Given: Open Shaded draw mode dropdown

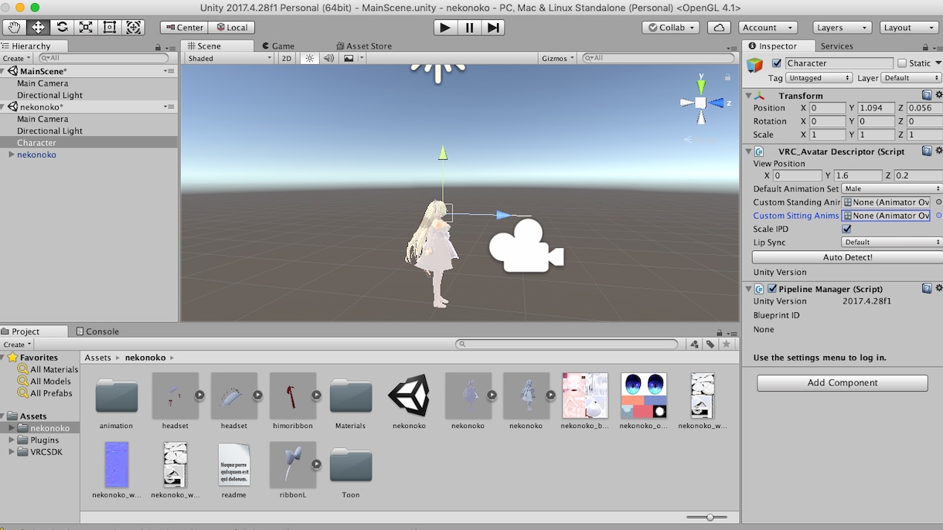Looking at the screenshot, I should pyautogui.click(x=230, y=58).
